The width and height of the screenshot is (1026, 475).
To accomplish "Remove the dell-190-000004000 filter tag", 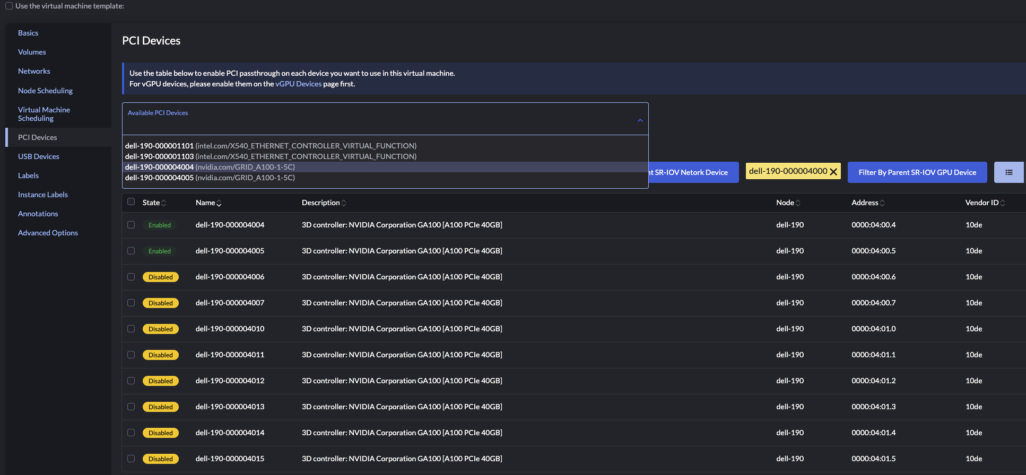I will point(833,172).
